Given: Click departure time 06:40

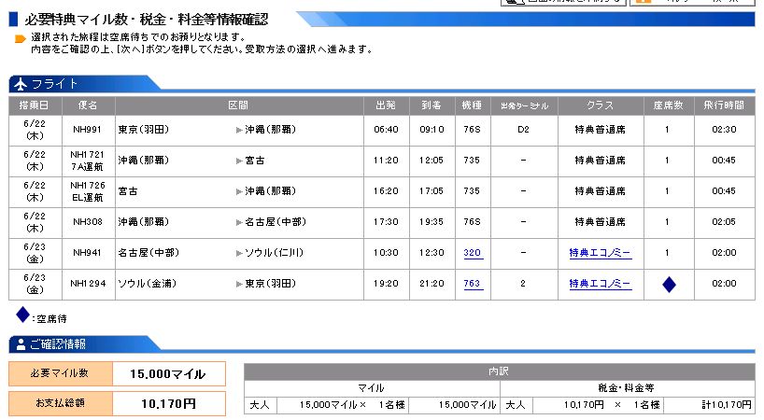Looking at the screenshot, I should pyautogui.click(x=386, y=130).
